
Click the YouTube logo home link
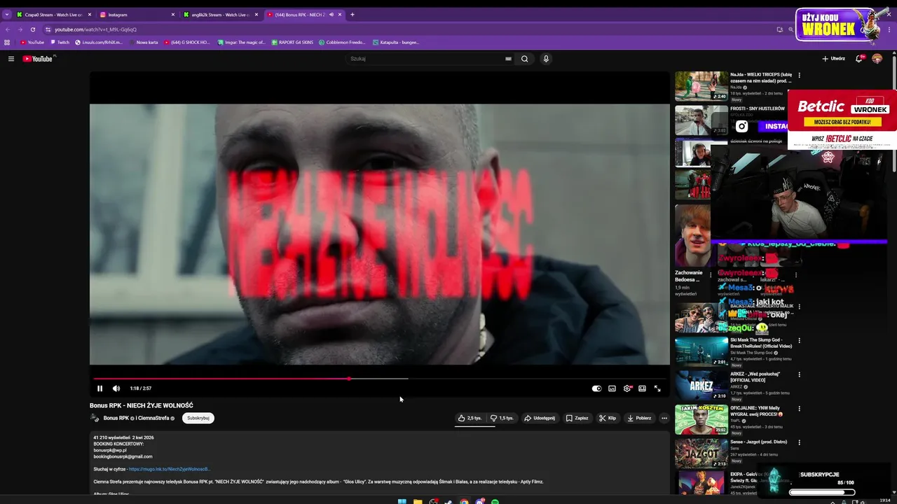click(x=38, y=59)
